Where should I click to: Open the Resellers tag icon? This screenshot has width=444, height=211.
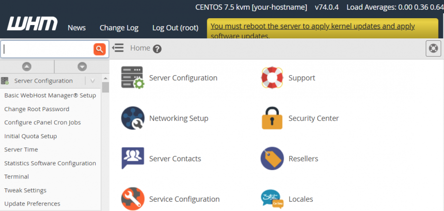point(272,158)
